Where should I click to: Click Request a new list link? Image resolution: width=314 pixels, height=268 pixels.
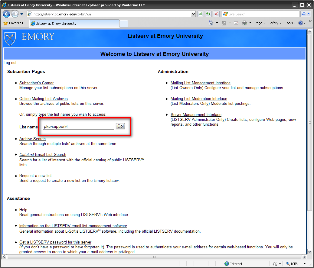pos(35,176)
